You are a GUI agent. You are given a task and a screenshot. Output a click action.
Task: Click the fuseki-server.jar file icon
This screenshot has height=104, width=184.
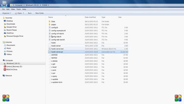click(50, 52)
